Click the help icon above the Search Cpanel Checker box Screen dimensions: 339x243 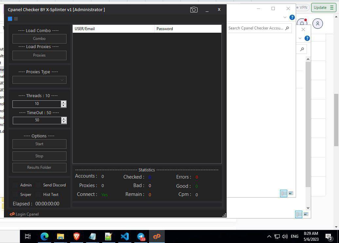coord(292,17)
